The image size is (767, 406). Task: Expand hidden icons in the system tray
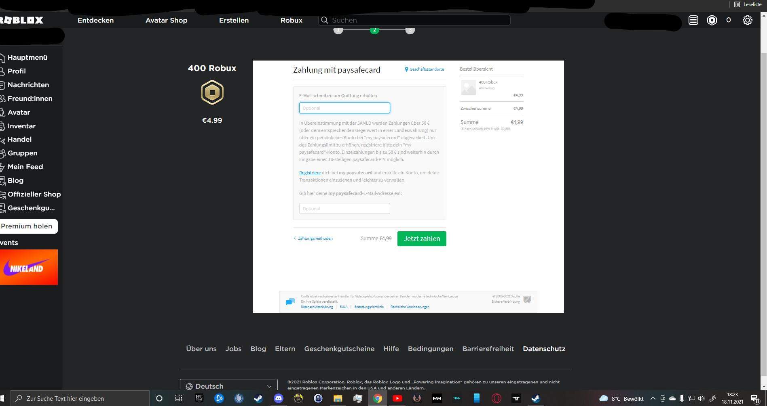point(653,399)
